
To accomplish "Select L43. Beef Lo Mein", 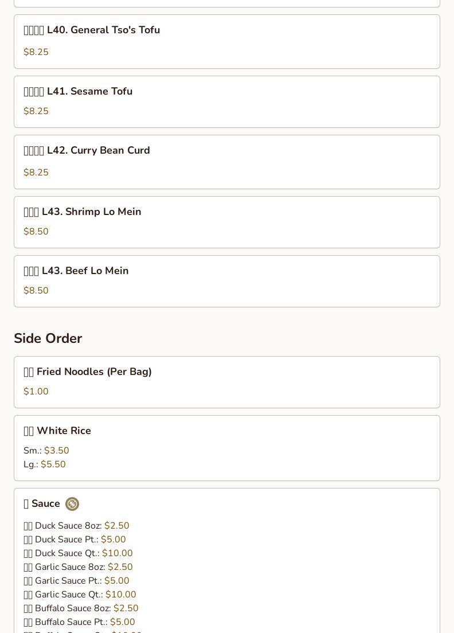I will tap(227, 282).
